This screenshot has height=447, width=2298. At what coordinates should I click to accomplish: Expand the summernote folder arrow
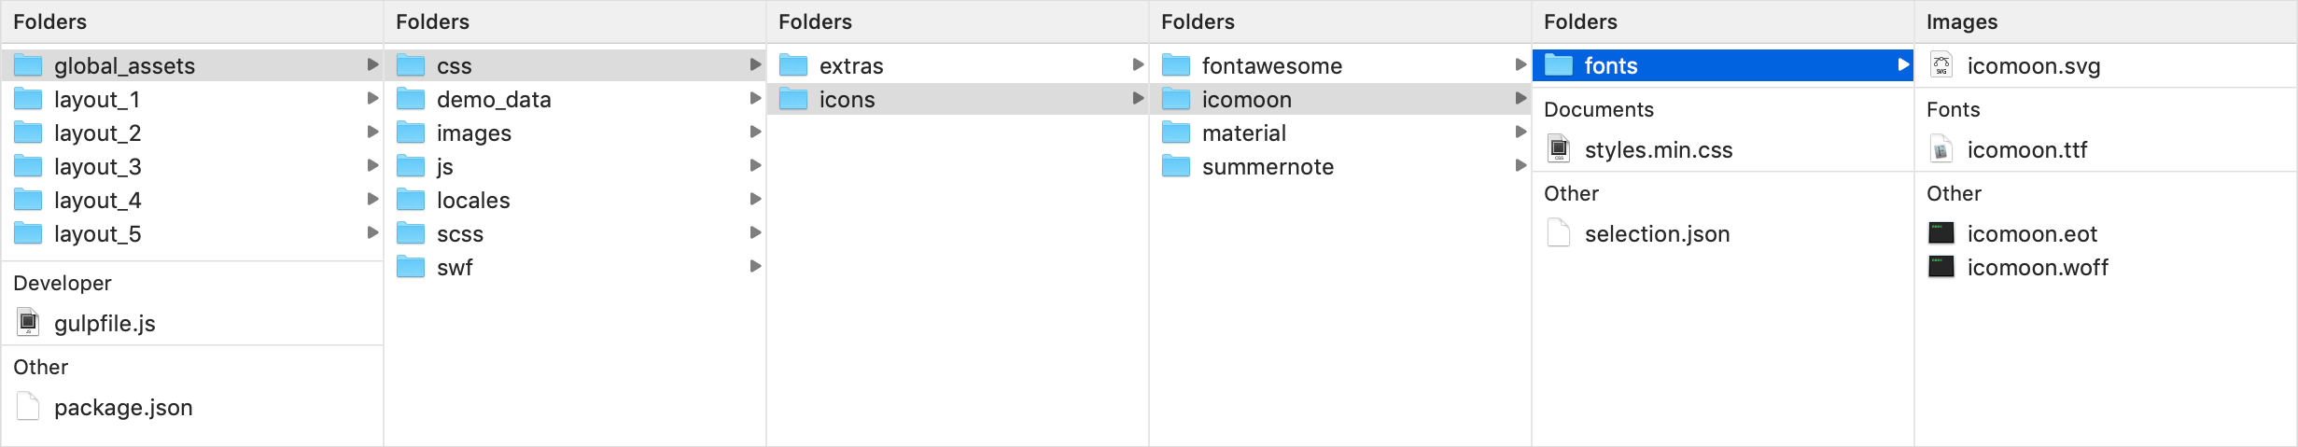tap(1520, 165)
